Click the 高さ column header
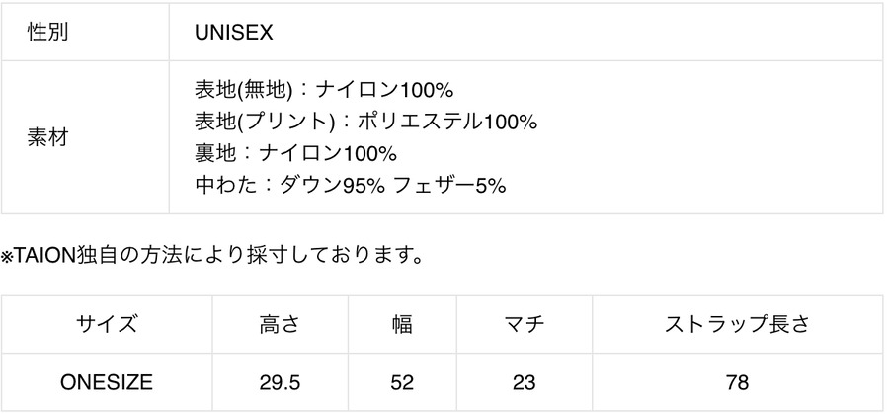 click(283, 323)
